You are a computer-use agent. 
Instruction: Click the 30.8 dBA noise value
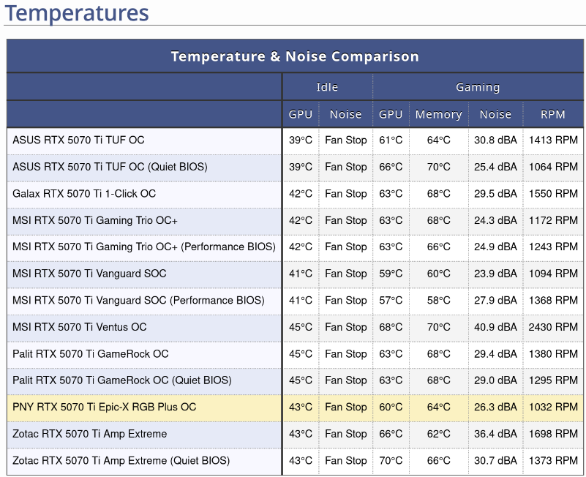pos(495,140)
